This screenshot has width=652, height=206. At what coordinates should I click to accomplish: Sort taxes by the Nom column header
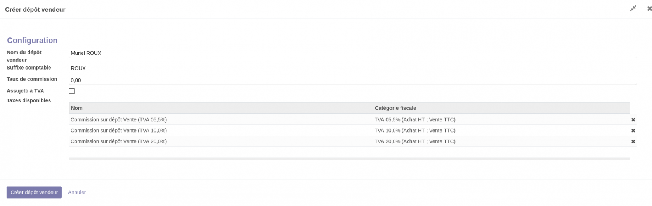coord(77,108)
